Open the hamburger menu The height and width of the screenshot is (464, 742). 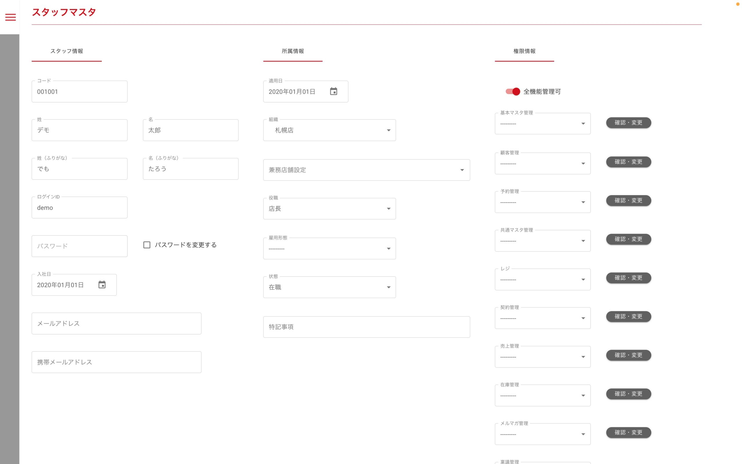[10, 17]
